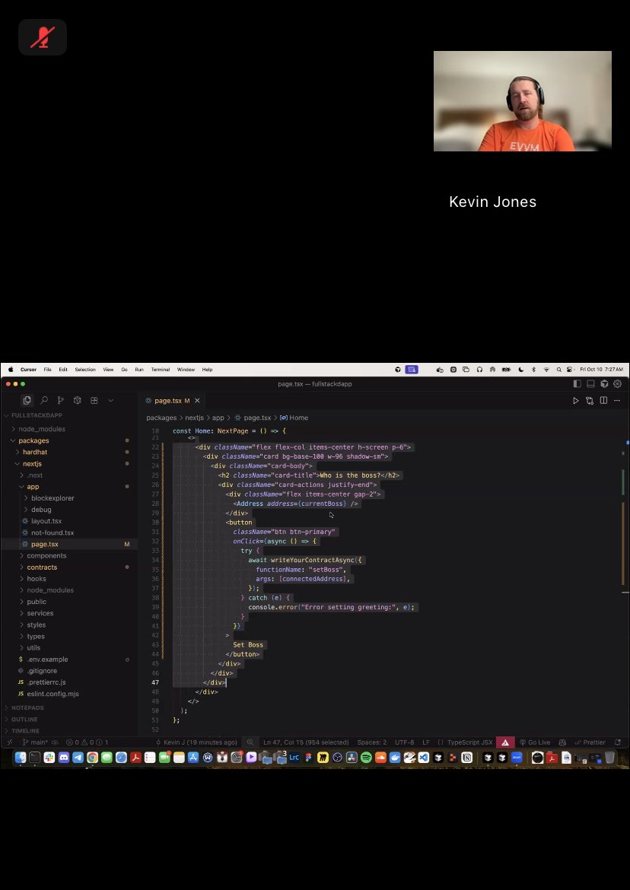Click packages in the breadcrumb
The width and height of the screenshot is (630, 890).
161,418
